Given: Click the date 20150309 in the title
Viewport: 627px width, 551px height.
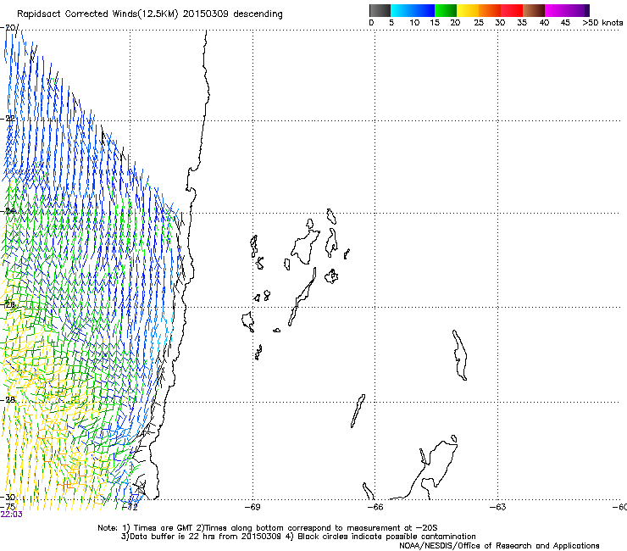Looking at the screenshot, I should point(206,14).
